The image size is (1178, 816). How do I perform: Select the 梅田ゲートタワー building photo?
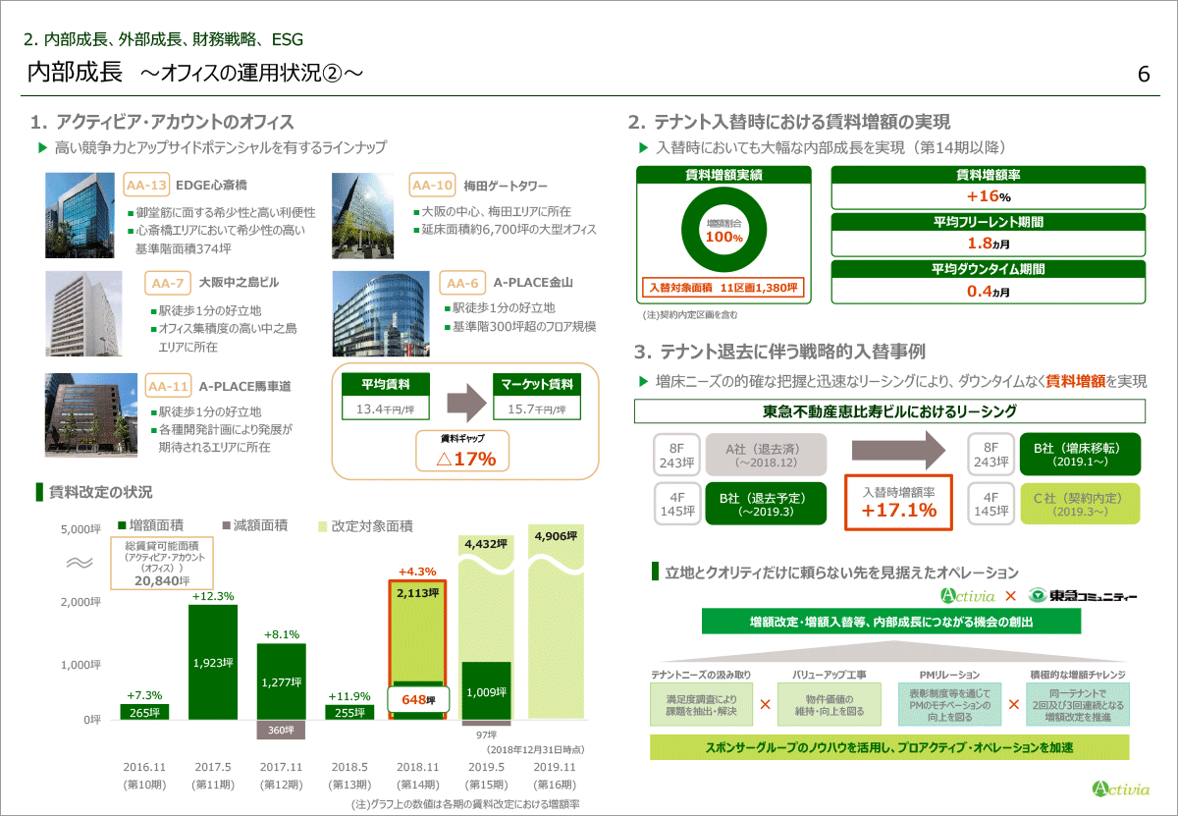[x=367, y=216]
